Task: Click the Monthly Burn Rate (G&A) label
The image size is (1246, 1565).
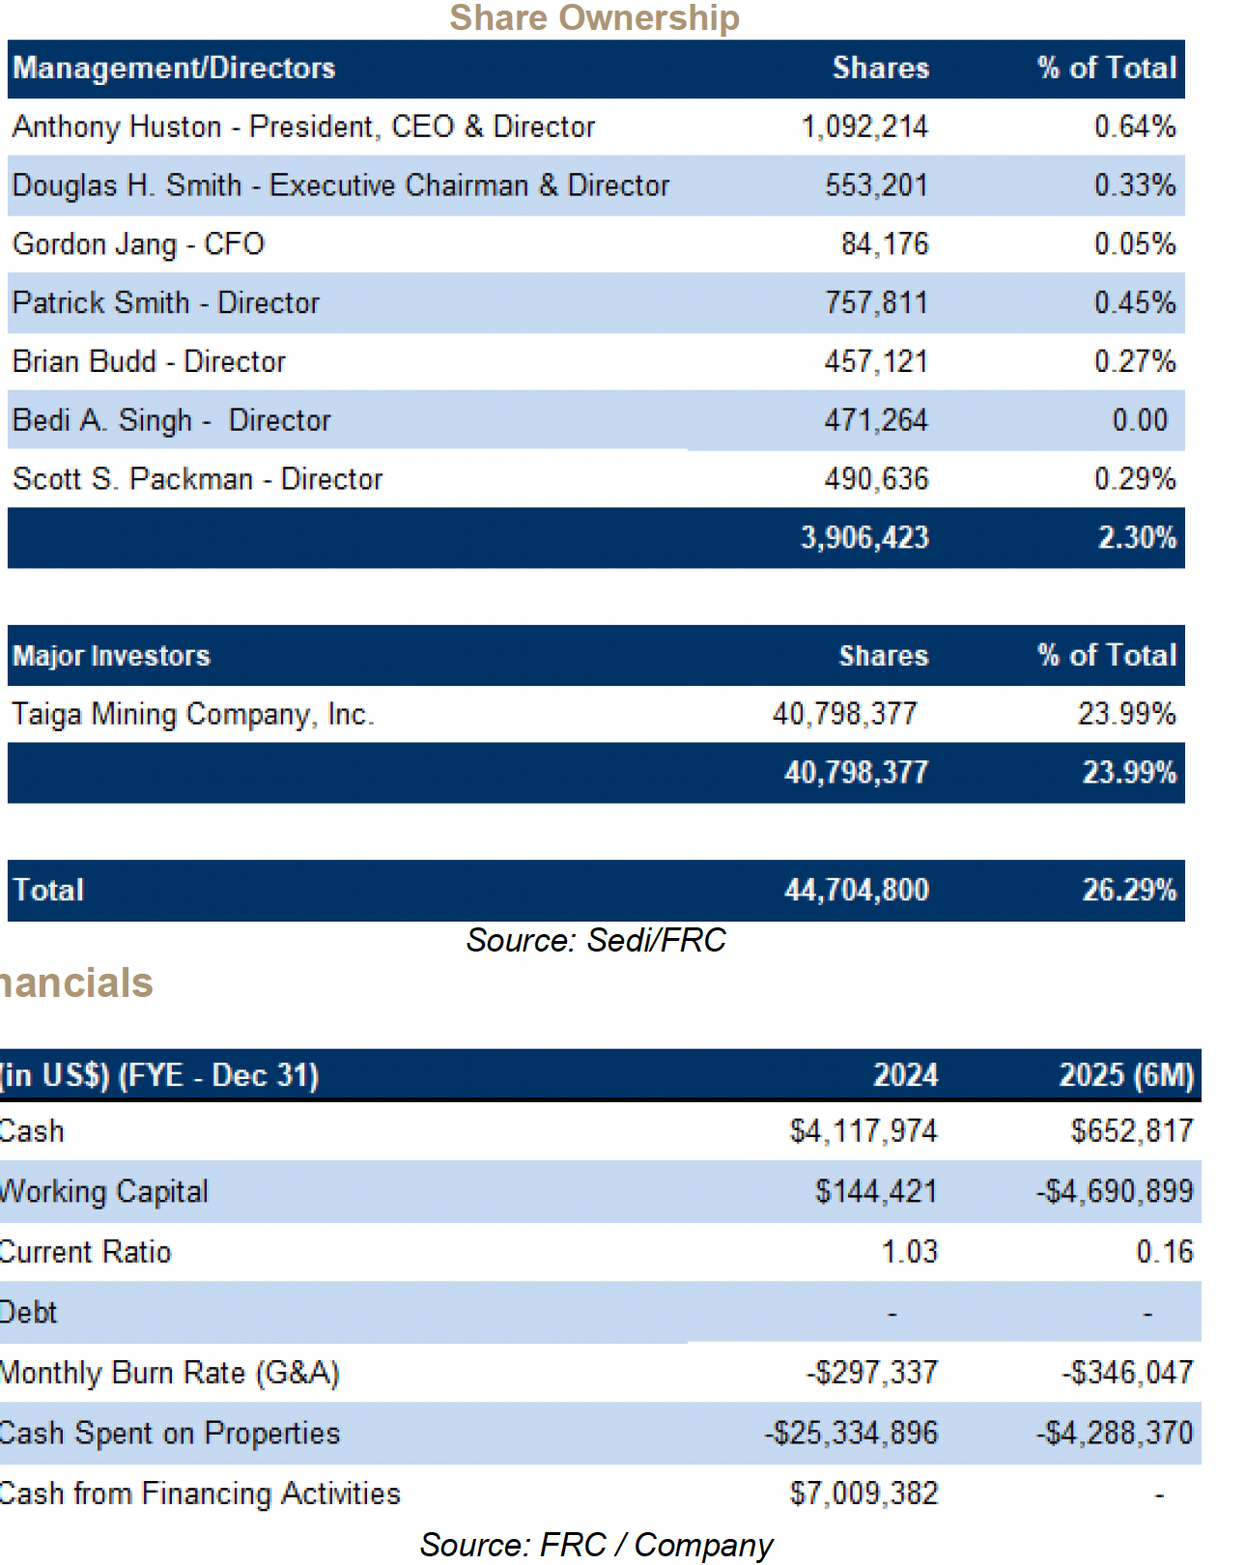Action: [x=170, y=1373]
